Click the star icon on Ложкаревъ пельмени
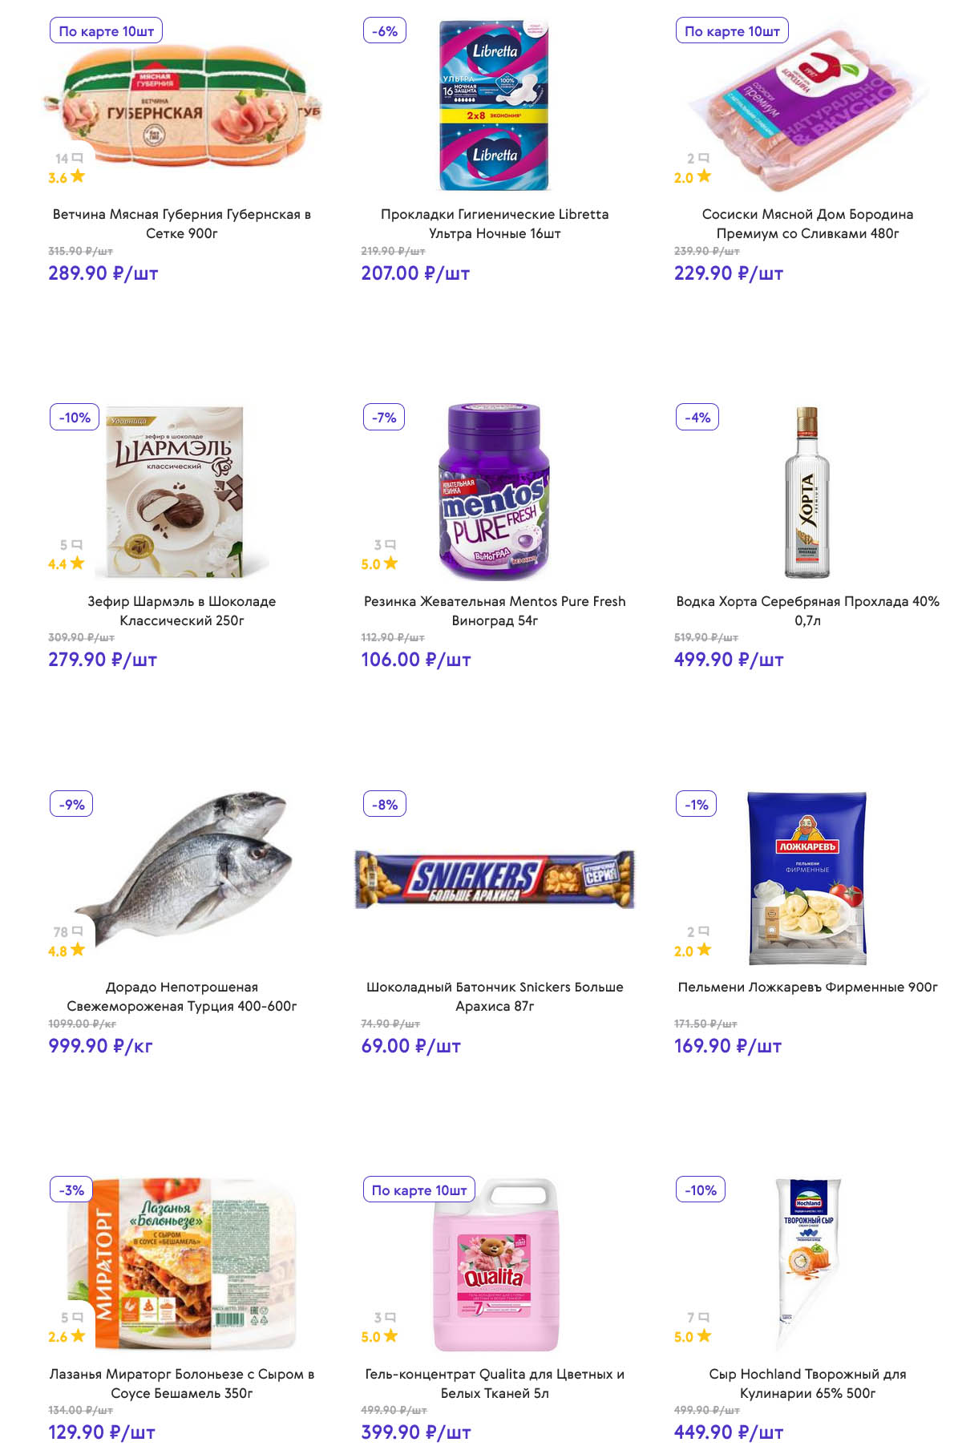 pos(704,950)
